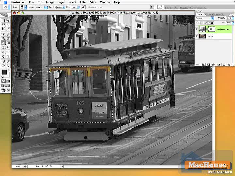Select the Eyedropper tool
Image resolution: width=235 pixels, height=176 pixels.
[8, 61]
